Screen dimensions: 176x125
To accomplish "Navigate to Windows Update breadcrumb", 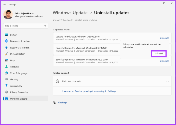I will [x=70, y=13].
